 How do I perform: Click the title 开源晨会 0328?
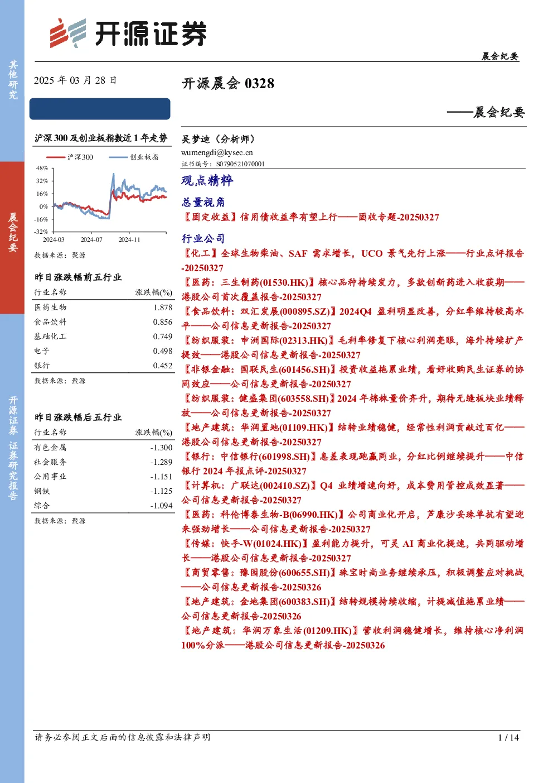(x=228, y=84)
